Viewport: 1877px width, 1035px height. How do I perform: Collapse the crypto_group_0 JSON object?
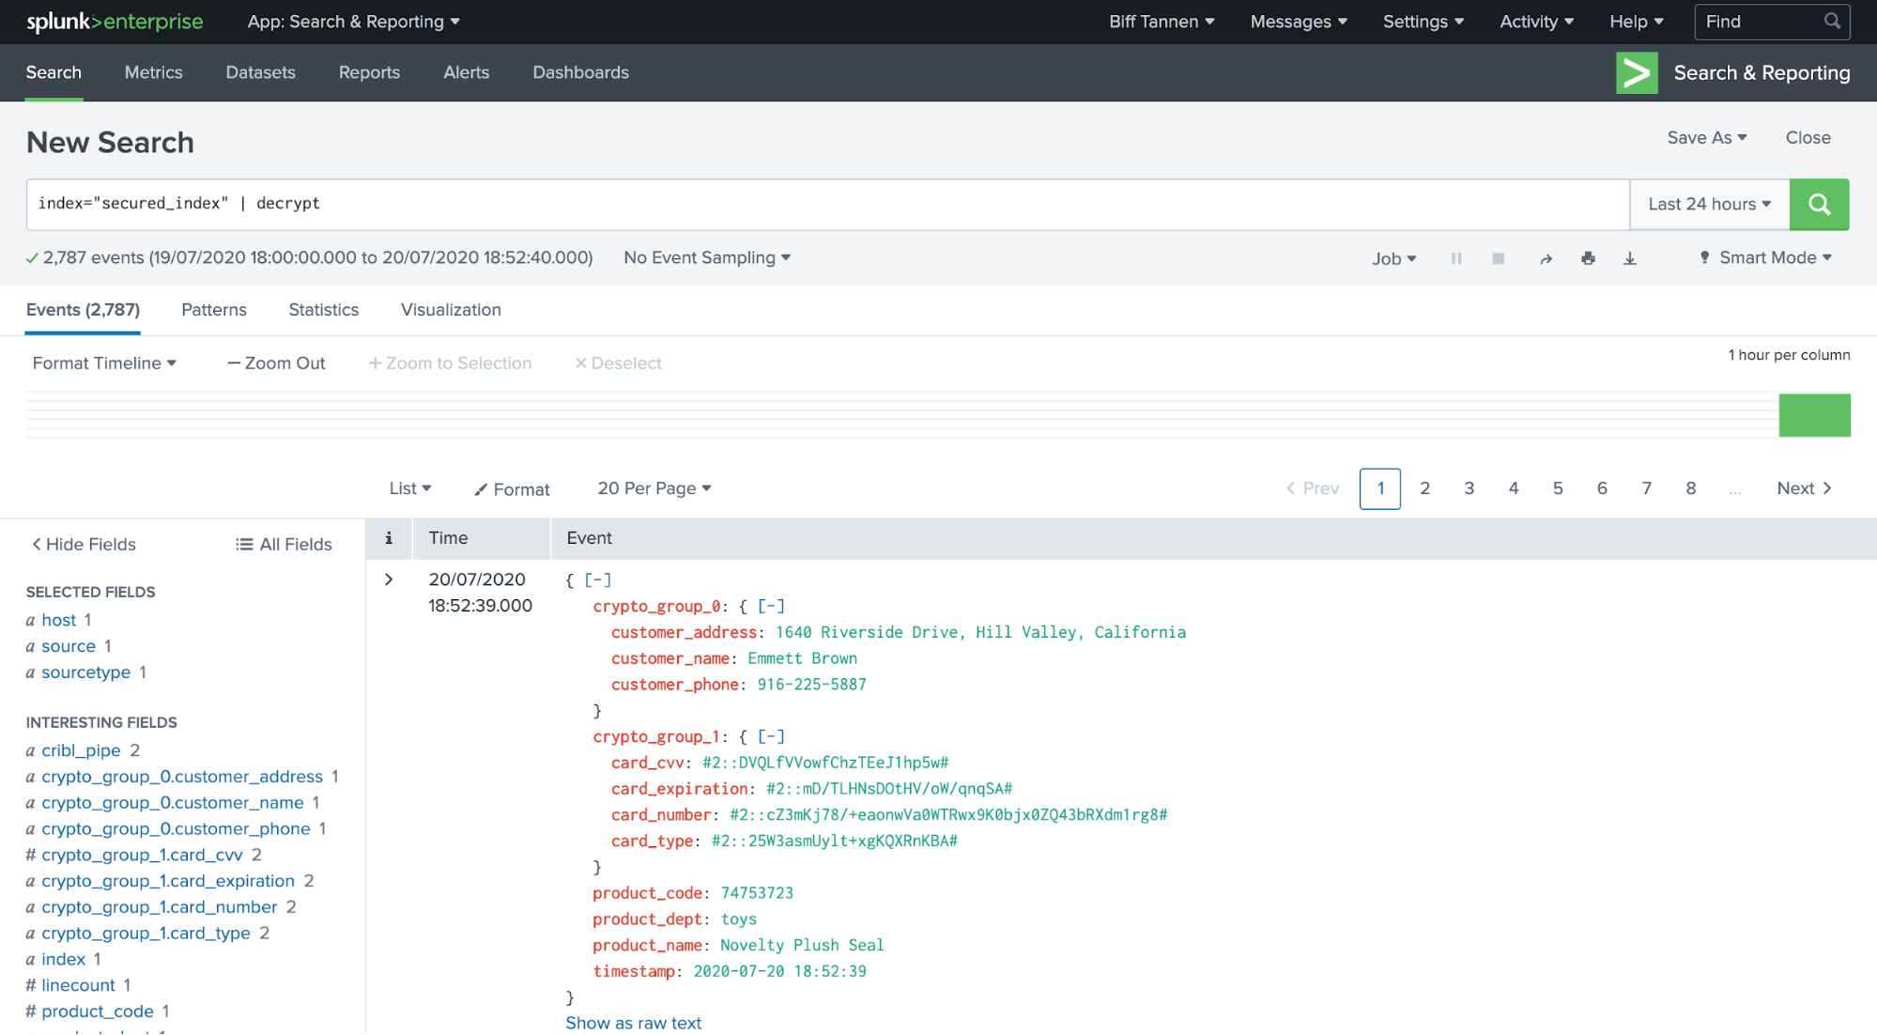771,606
